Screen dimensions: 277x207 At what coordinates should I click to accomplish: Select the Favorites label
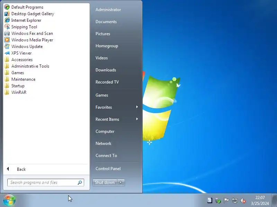click(104, 107)
